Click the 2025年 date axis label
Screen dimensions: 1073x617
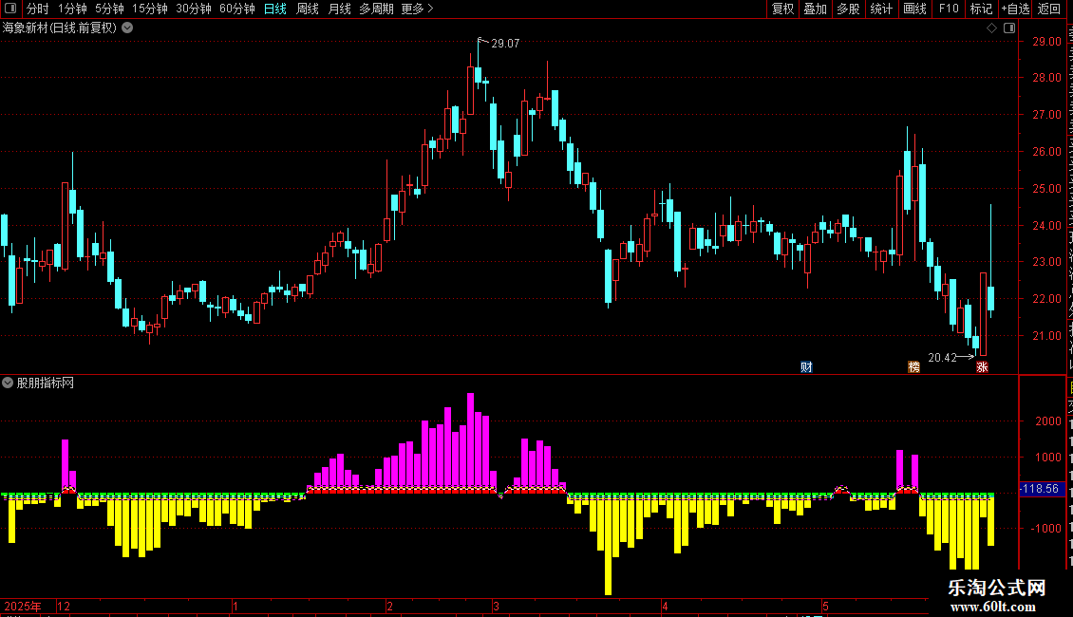[23, 607]
